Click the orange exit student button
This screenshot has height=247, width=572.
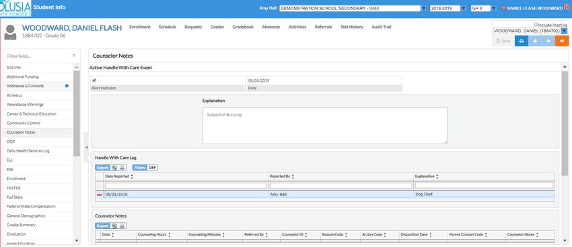(562, 41)
